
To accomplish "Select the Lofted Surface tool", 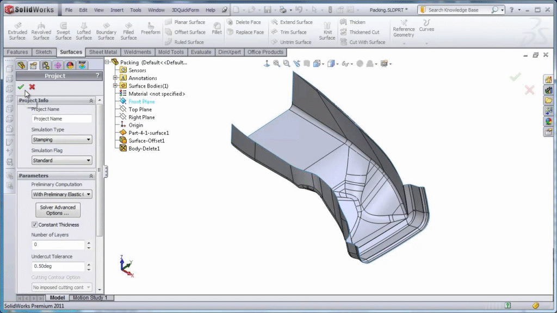I will pyautogui.click(x=84, y=31).
